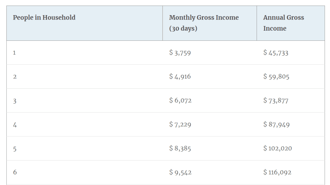Image resolution: width=330 pixels, height=185 pixels.
Task: Click the $ 45,733 annual income cell
Action: (276, 53)
